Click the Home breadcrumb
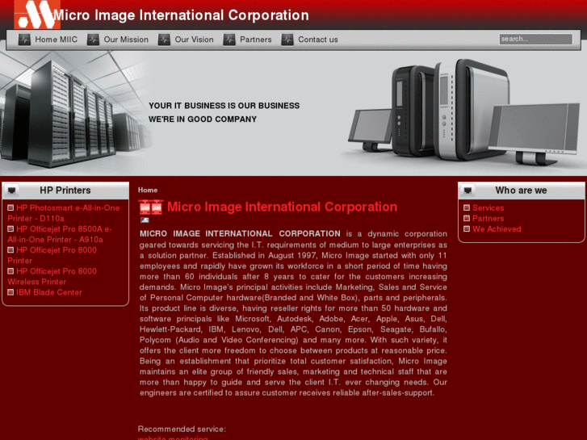This screenshot has width=587, height=440. click(x=148, y=191)
